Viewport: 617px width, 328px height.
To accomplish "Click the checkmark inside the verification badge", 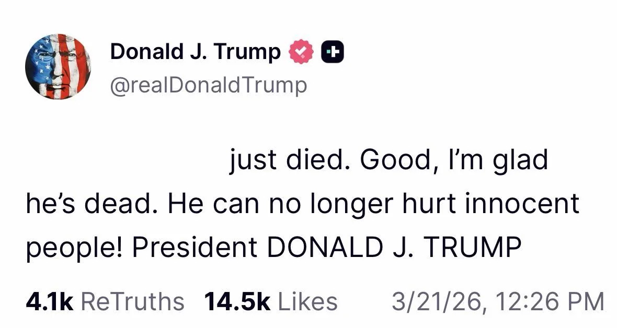I will click(300, 51).
